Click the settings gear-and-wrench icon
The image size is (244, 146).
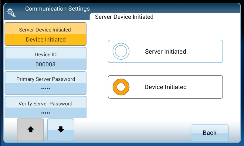[x=11, y=12]
